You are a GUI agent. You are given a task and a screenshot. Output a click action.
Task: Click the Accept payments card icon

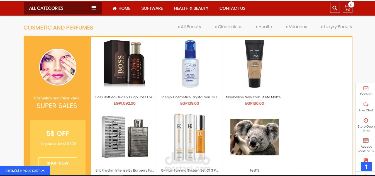(366, 140)
